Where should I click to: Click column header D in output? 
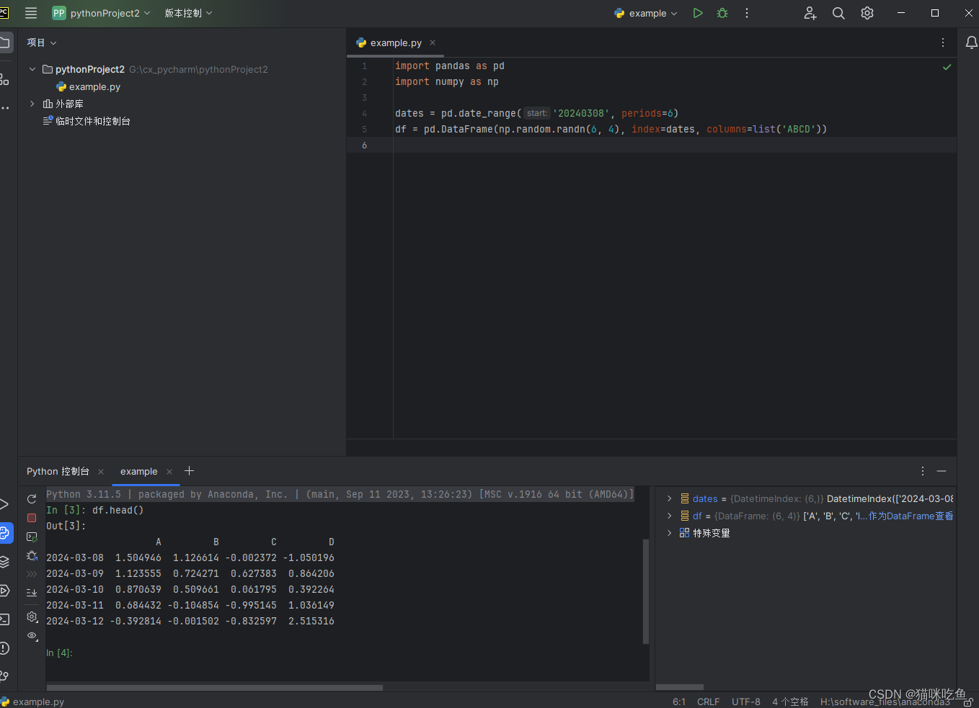332,542
